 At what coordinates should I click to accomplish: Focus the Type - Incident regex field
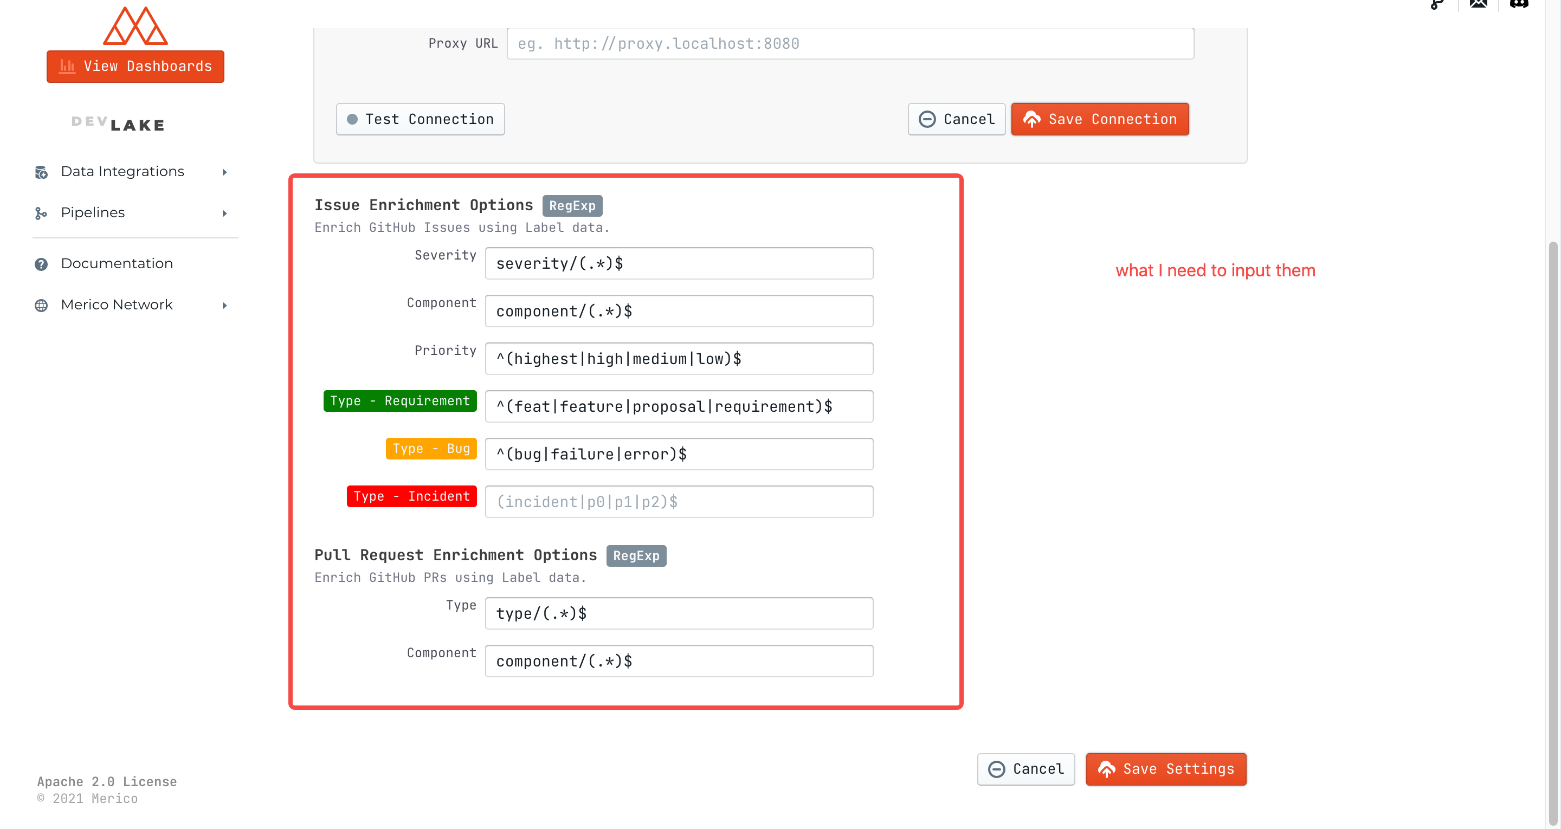(679, 502)
